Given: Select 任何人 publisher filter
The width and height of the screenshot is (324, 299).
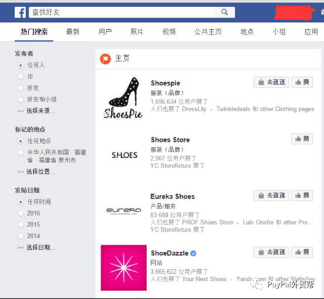Looking at the screenshot, I should (x=21, y=65).
